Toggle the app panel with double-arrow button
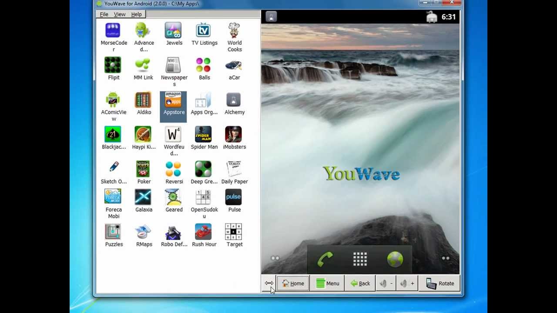The width and height of the screenshot is (557, 313). coord(269,283)
